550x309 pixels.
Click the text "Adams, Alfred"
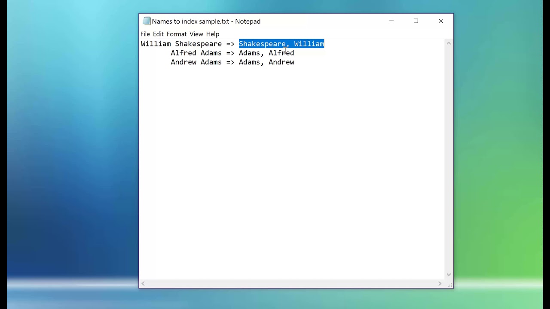point(266,53)
